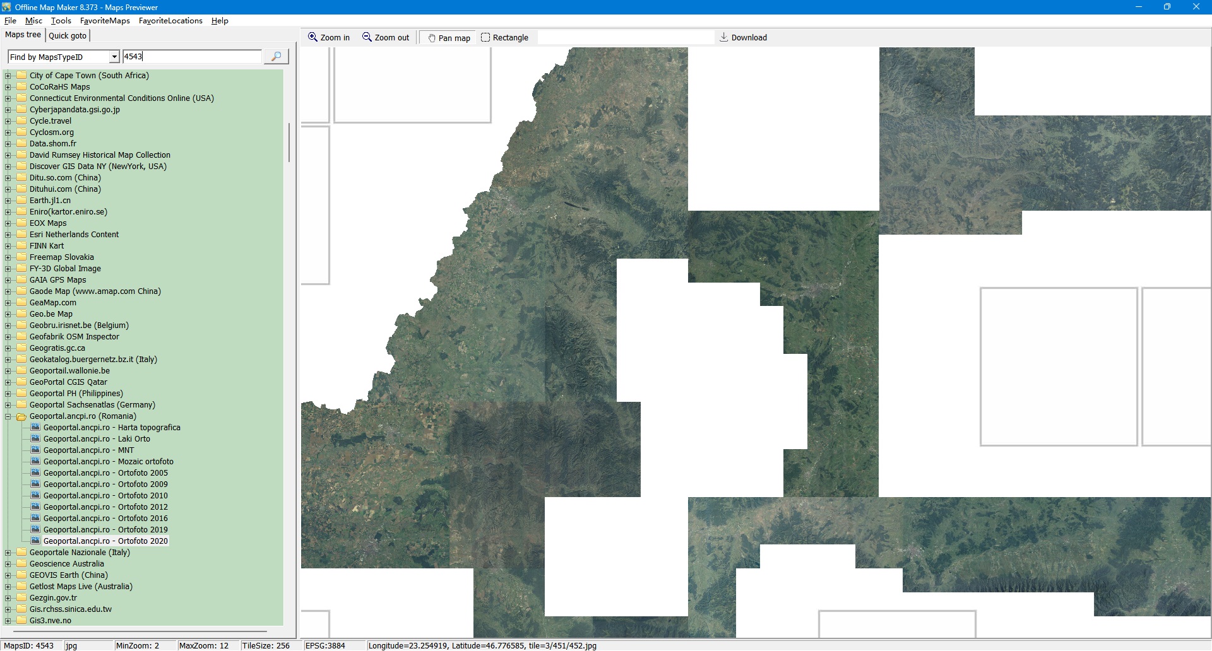Click the vertical scrollbar of maps tree
Viewport: 1212px width, 651px height.
click(289, 143)
